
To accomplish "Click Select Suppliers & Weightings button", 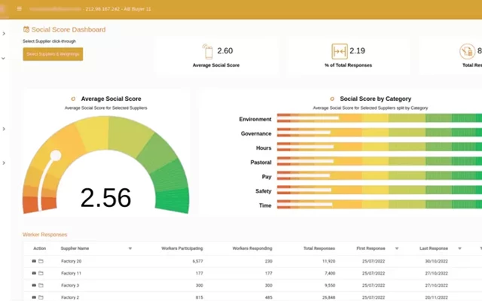I will click(53, 54).
